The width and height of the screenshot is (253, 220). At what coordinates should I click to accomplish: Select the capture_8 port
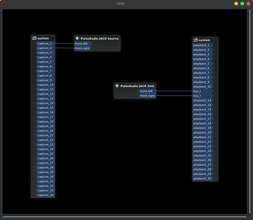pyautogui.click(x=45, y=75)
